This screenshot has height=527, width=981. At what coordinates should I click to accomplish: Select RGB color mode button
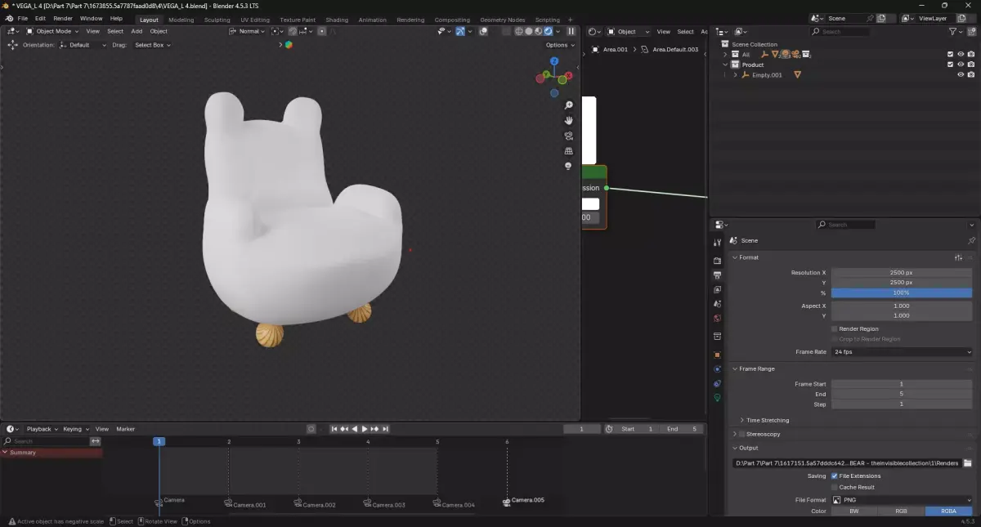point(902,511)
